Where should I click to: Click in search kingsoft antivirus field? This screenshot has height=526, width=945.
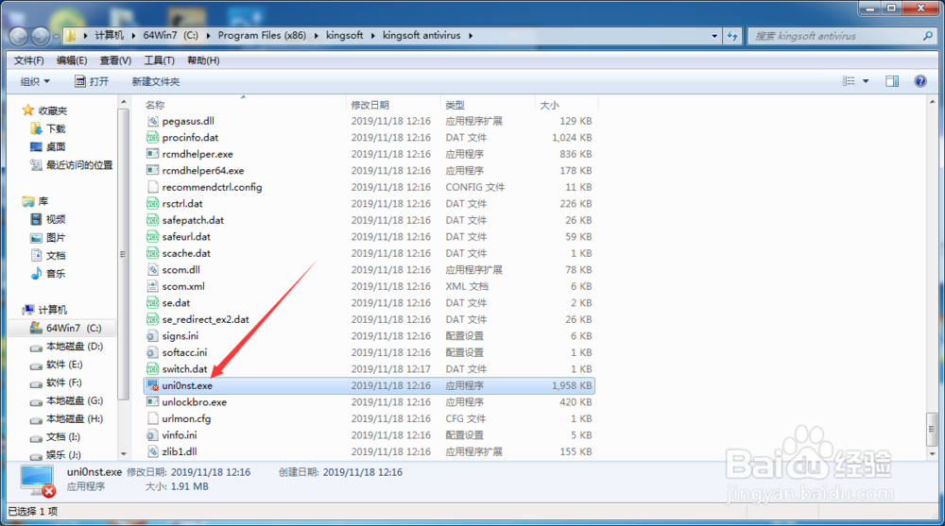(x=834, y=36)
